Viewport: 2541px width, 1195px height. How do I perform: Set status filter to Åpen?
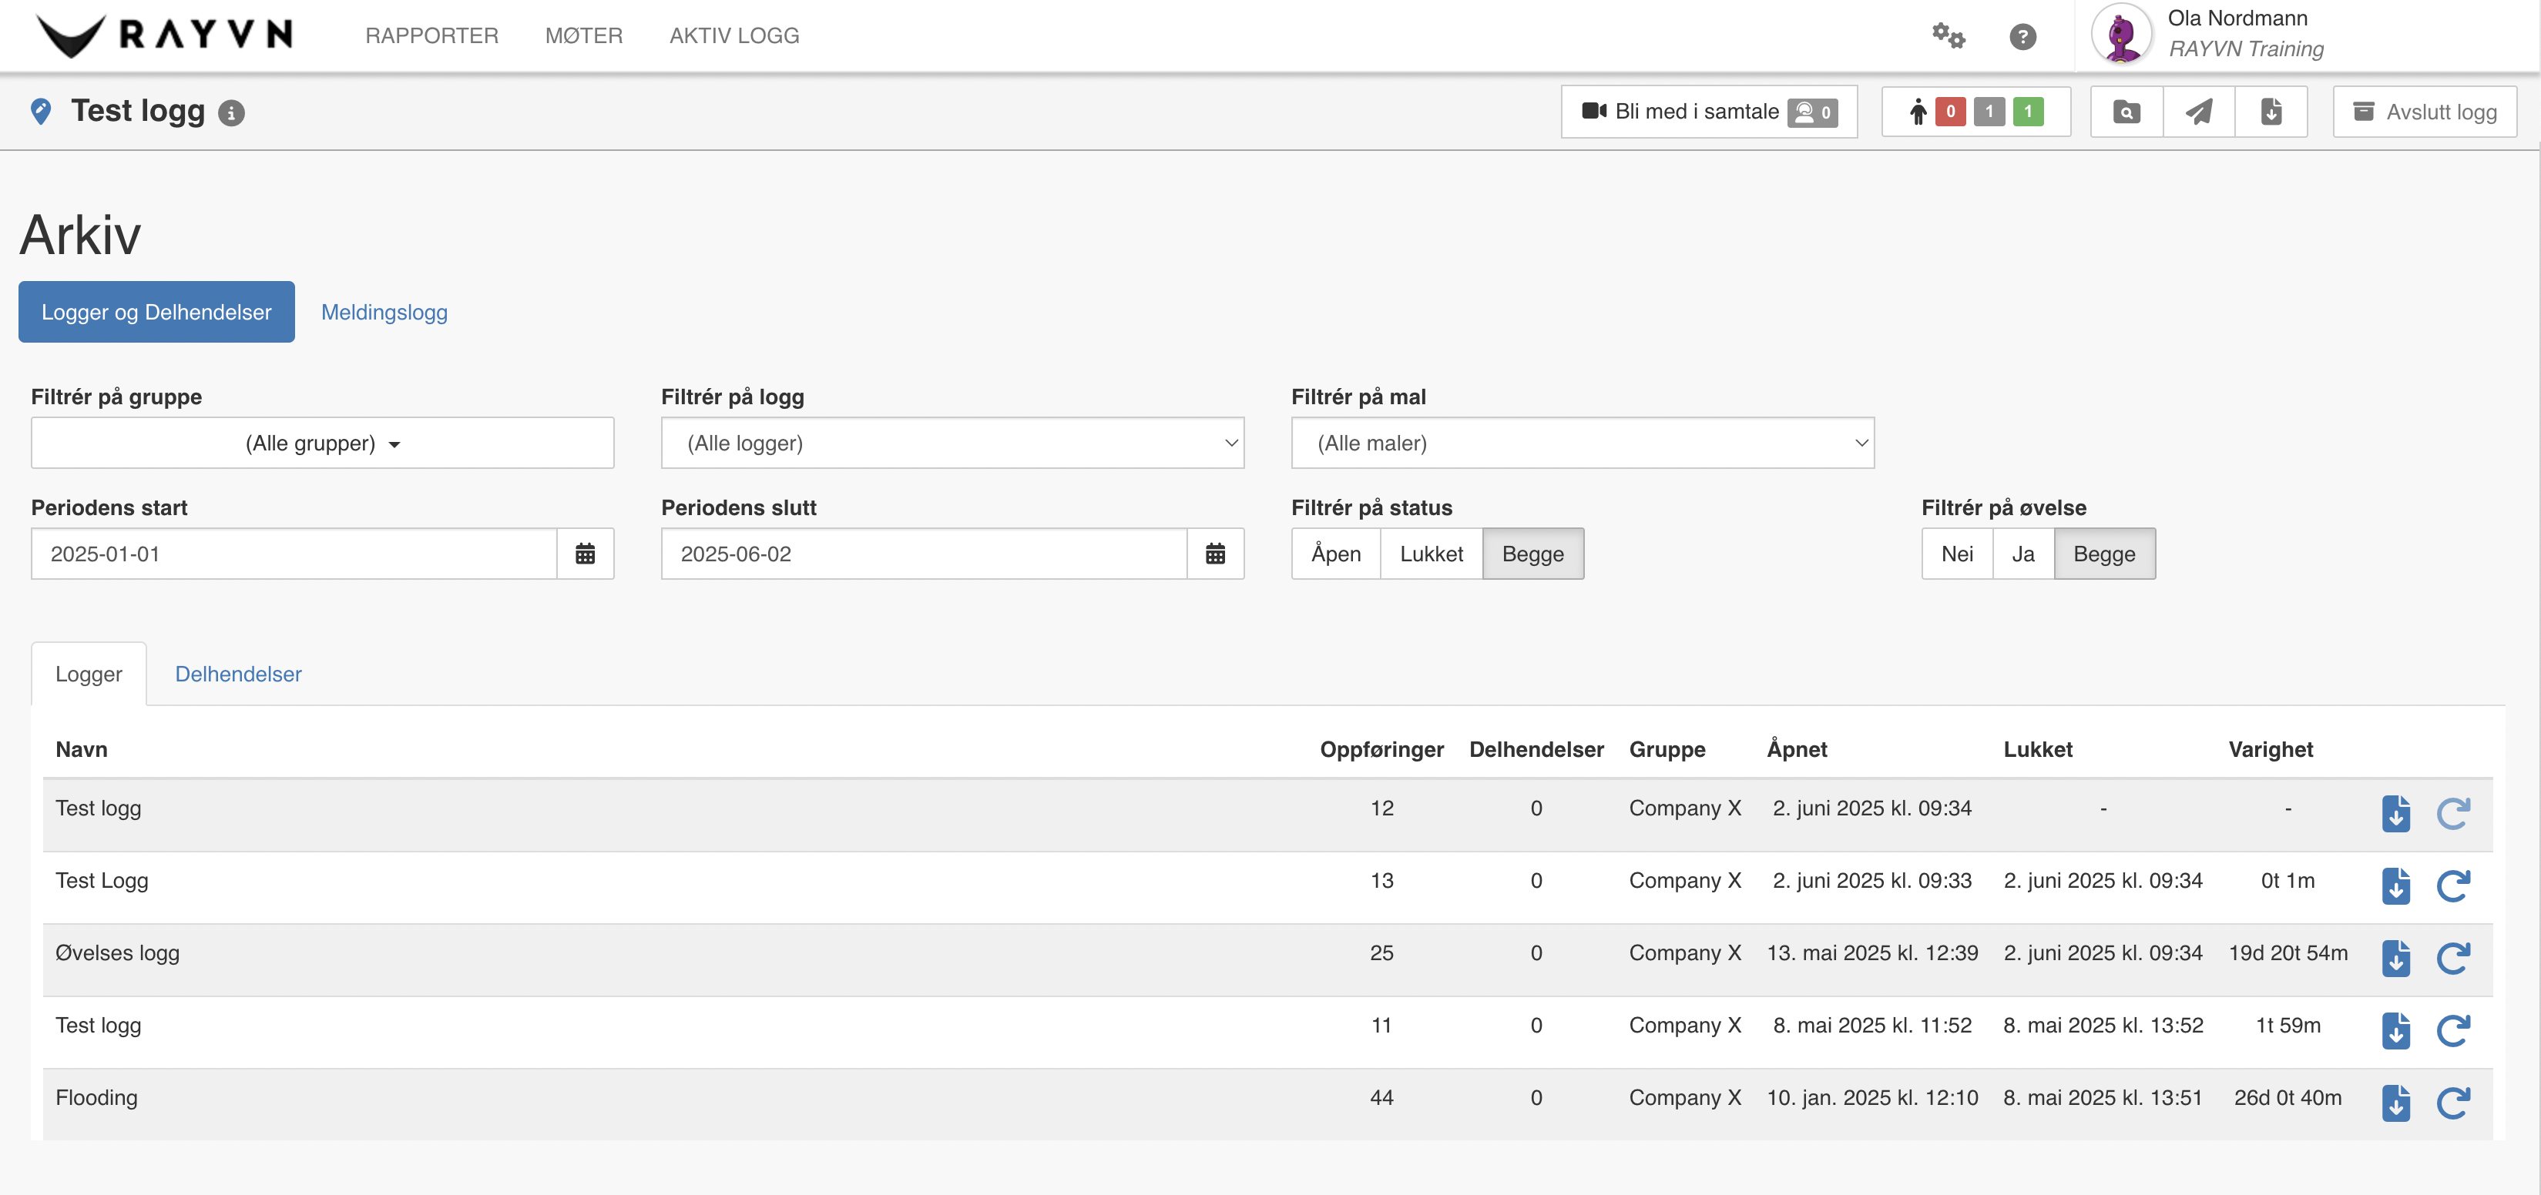(1335, 554)
